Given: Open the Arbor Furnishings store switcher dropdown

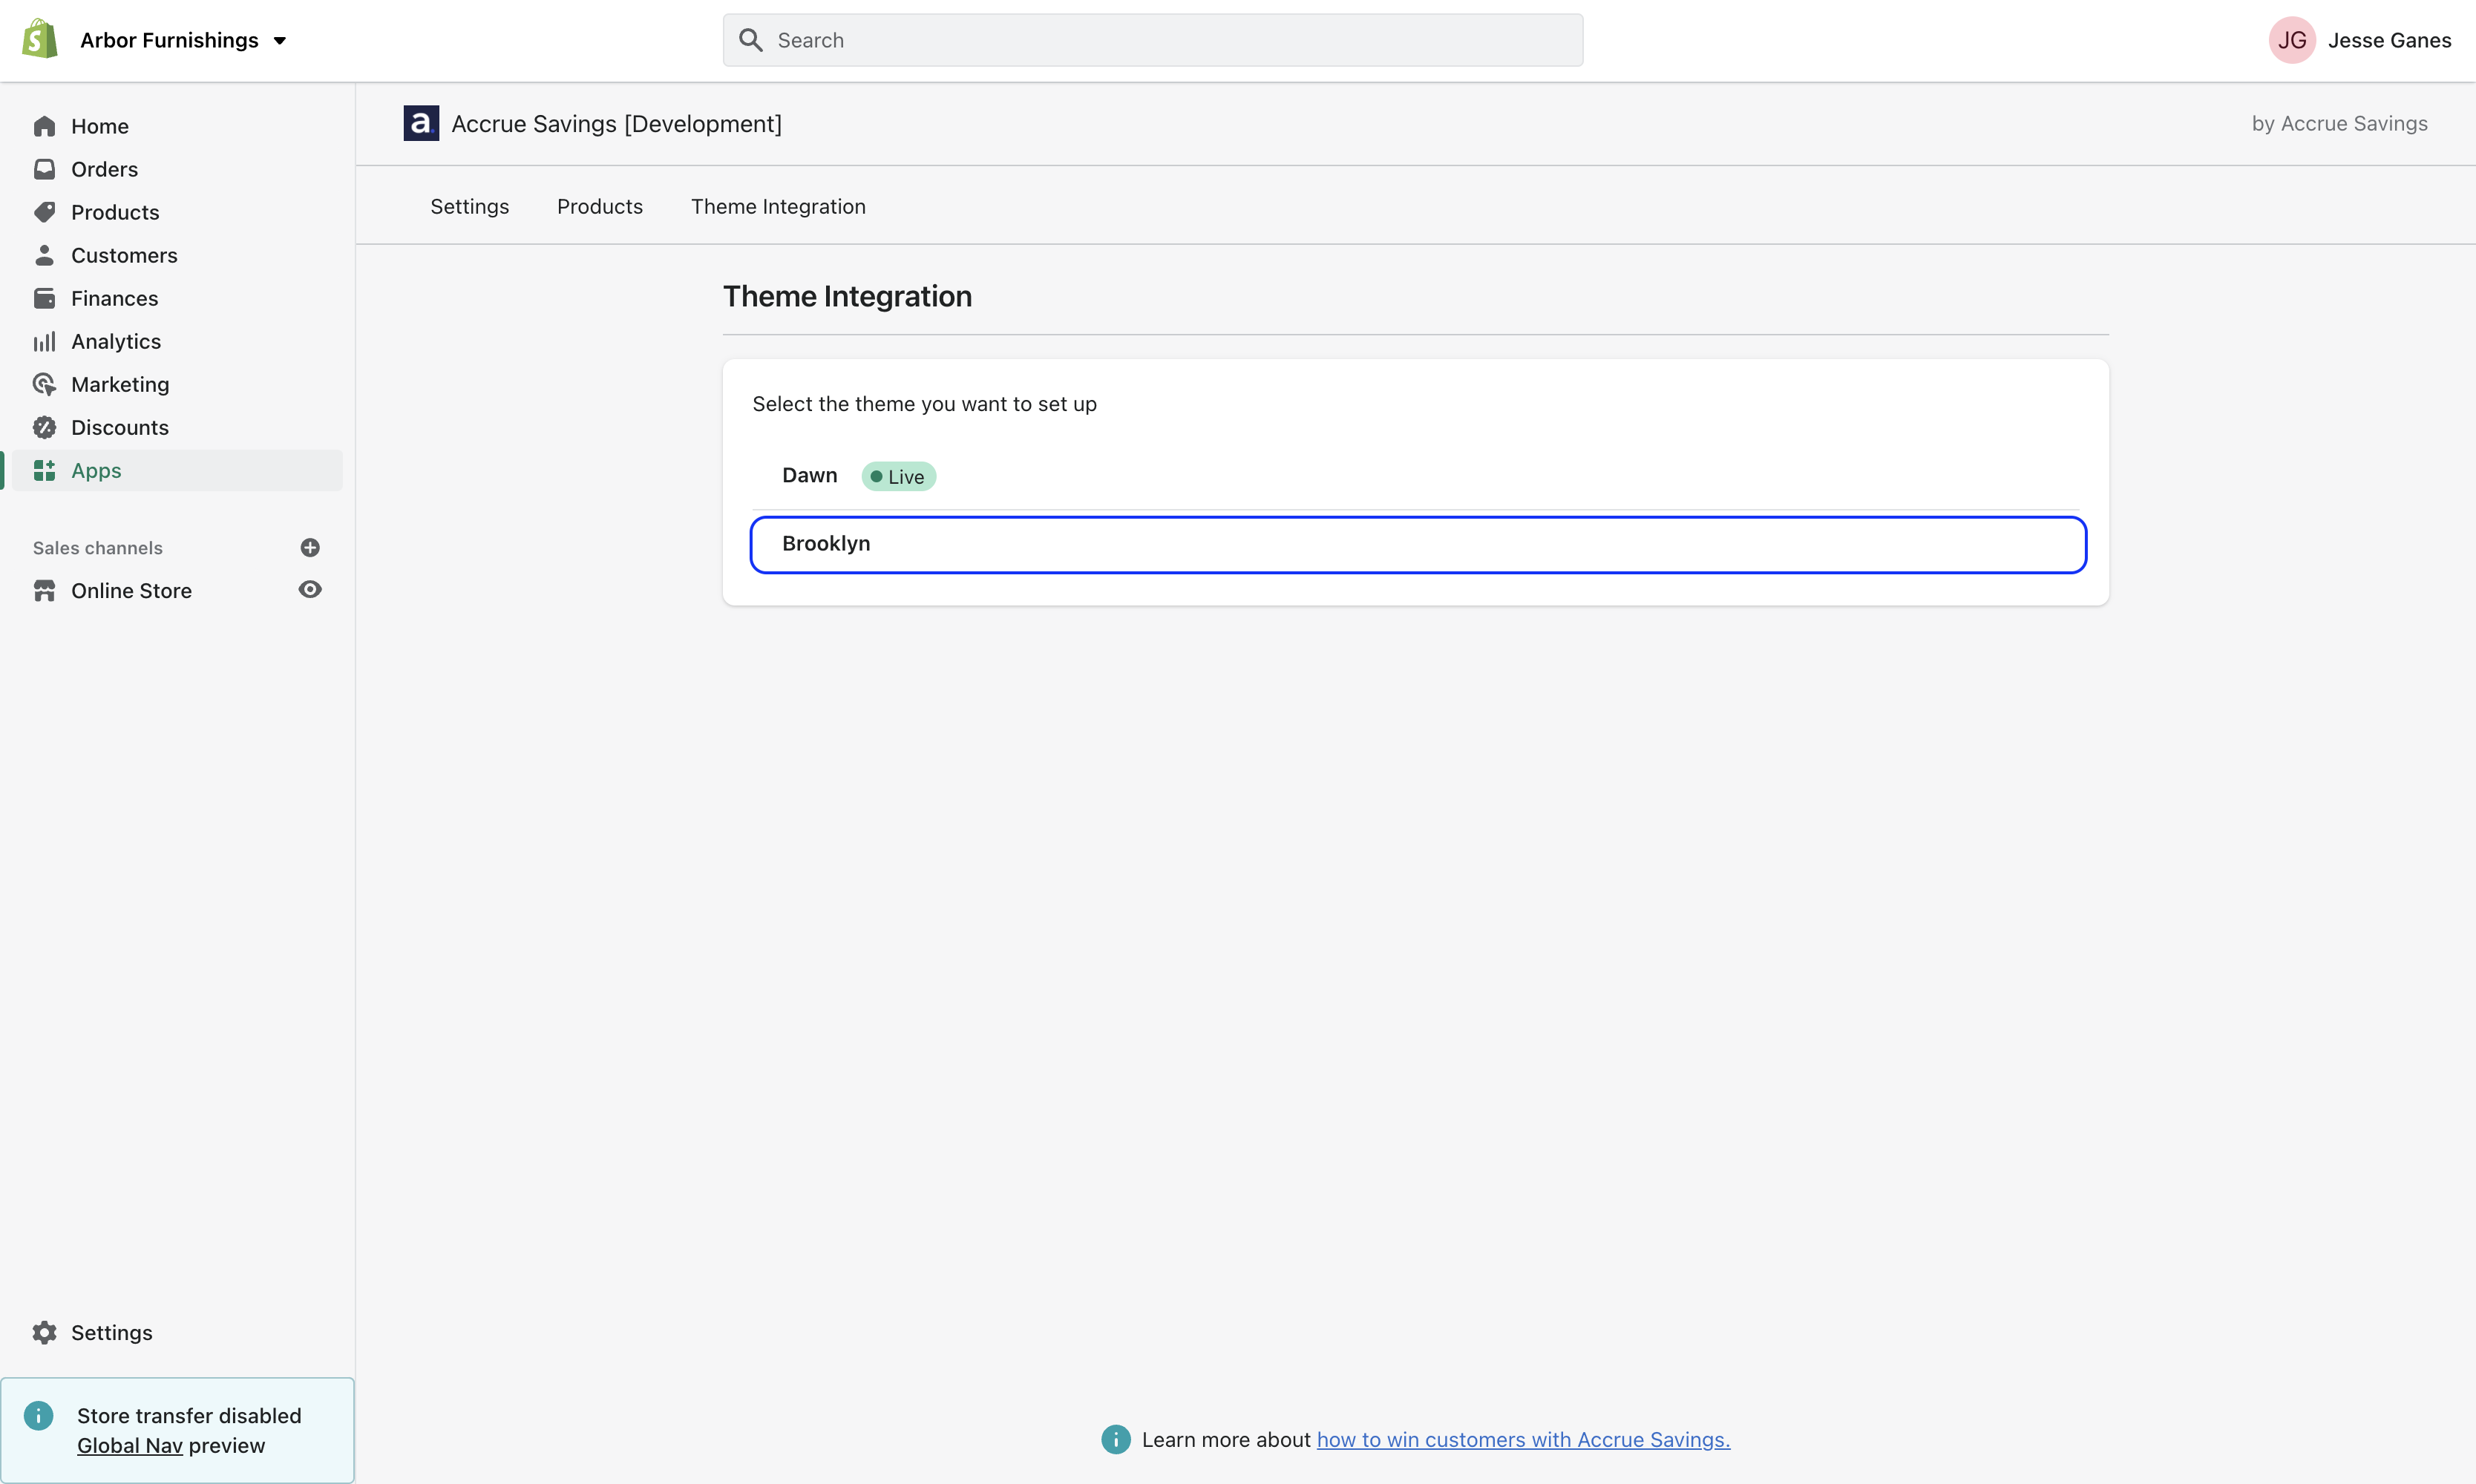Looking at the screenshot, I should 183,40.
